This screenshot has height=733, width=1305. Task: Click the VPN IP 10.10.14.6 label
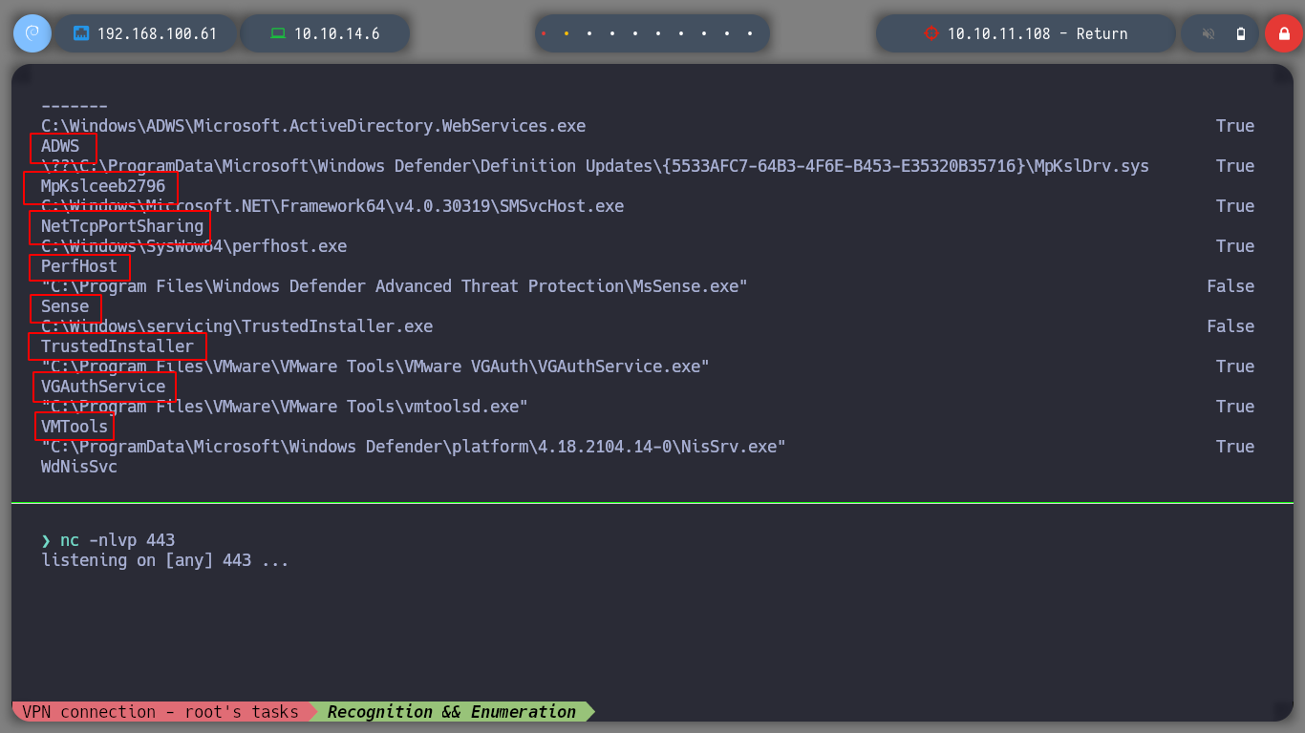coord(336,33)
